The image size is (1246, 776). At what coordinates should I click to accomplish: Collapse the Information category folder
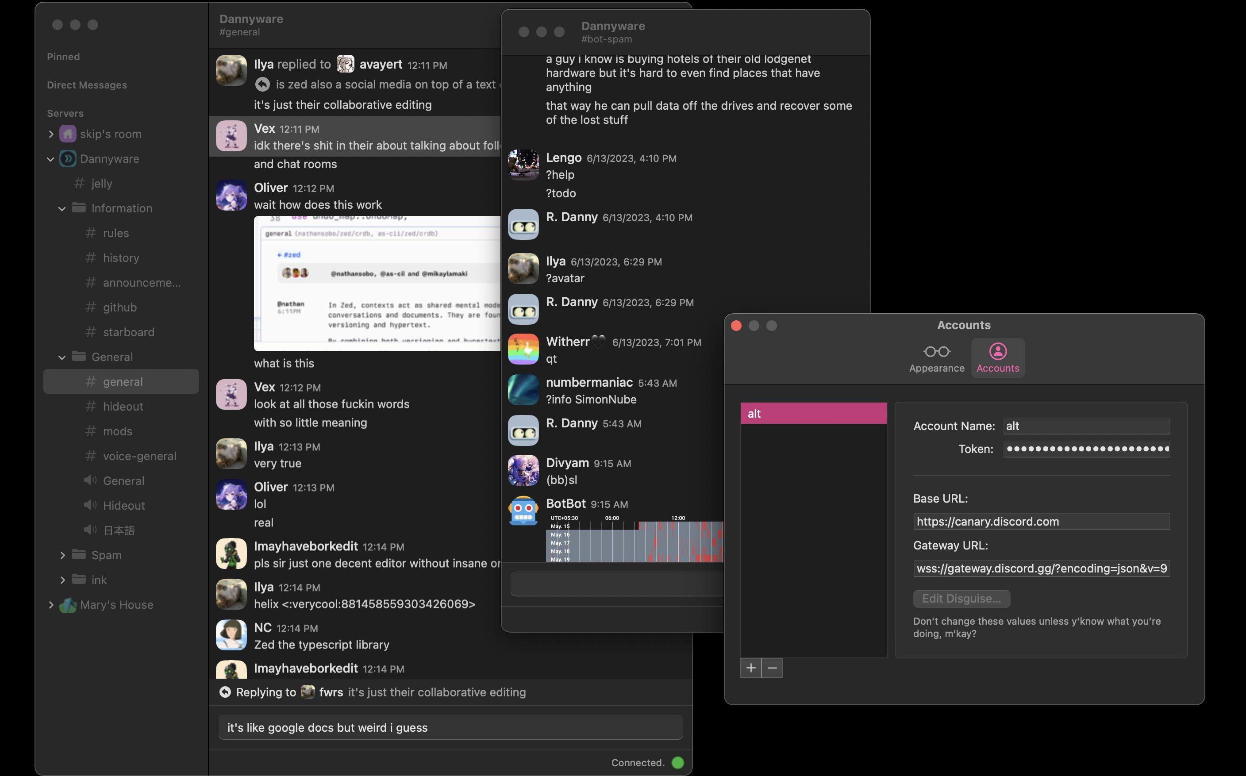[62, 208]
